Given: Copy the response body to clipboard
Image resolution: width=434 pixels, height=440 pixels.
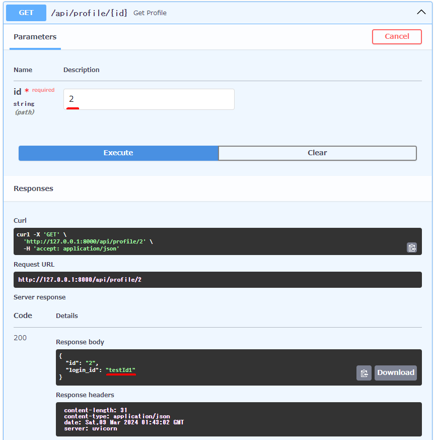Looking at the screenshot, I should pos(364,373).
